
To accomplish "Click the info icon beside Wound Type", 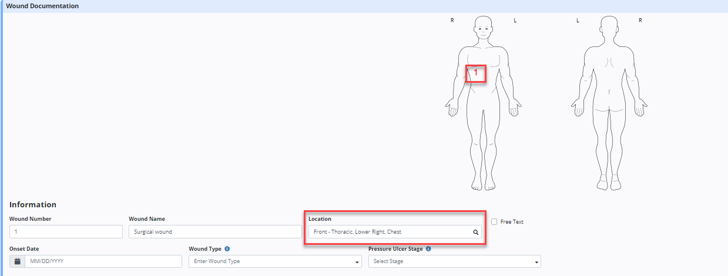I will (x=227, y=249).
